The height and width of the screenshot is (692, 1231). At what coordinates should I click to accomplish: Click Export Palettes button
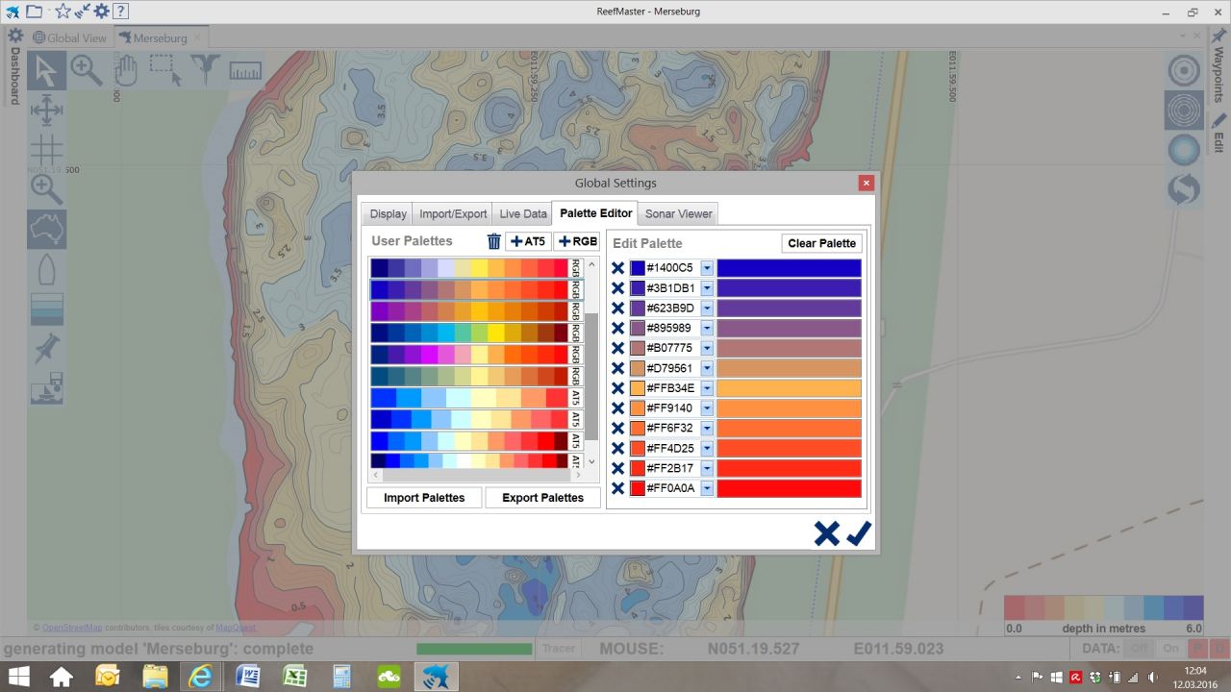pos(542,498)
